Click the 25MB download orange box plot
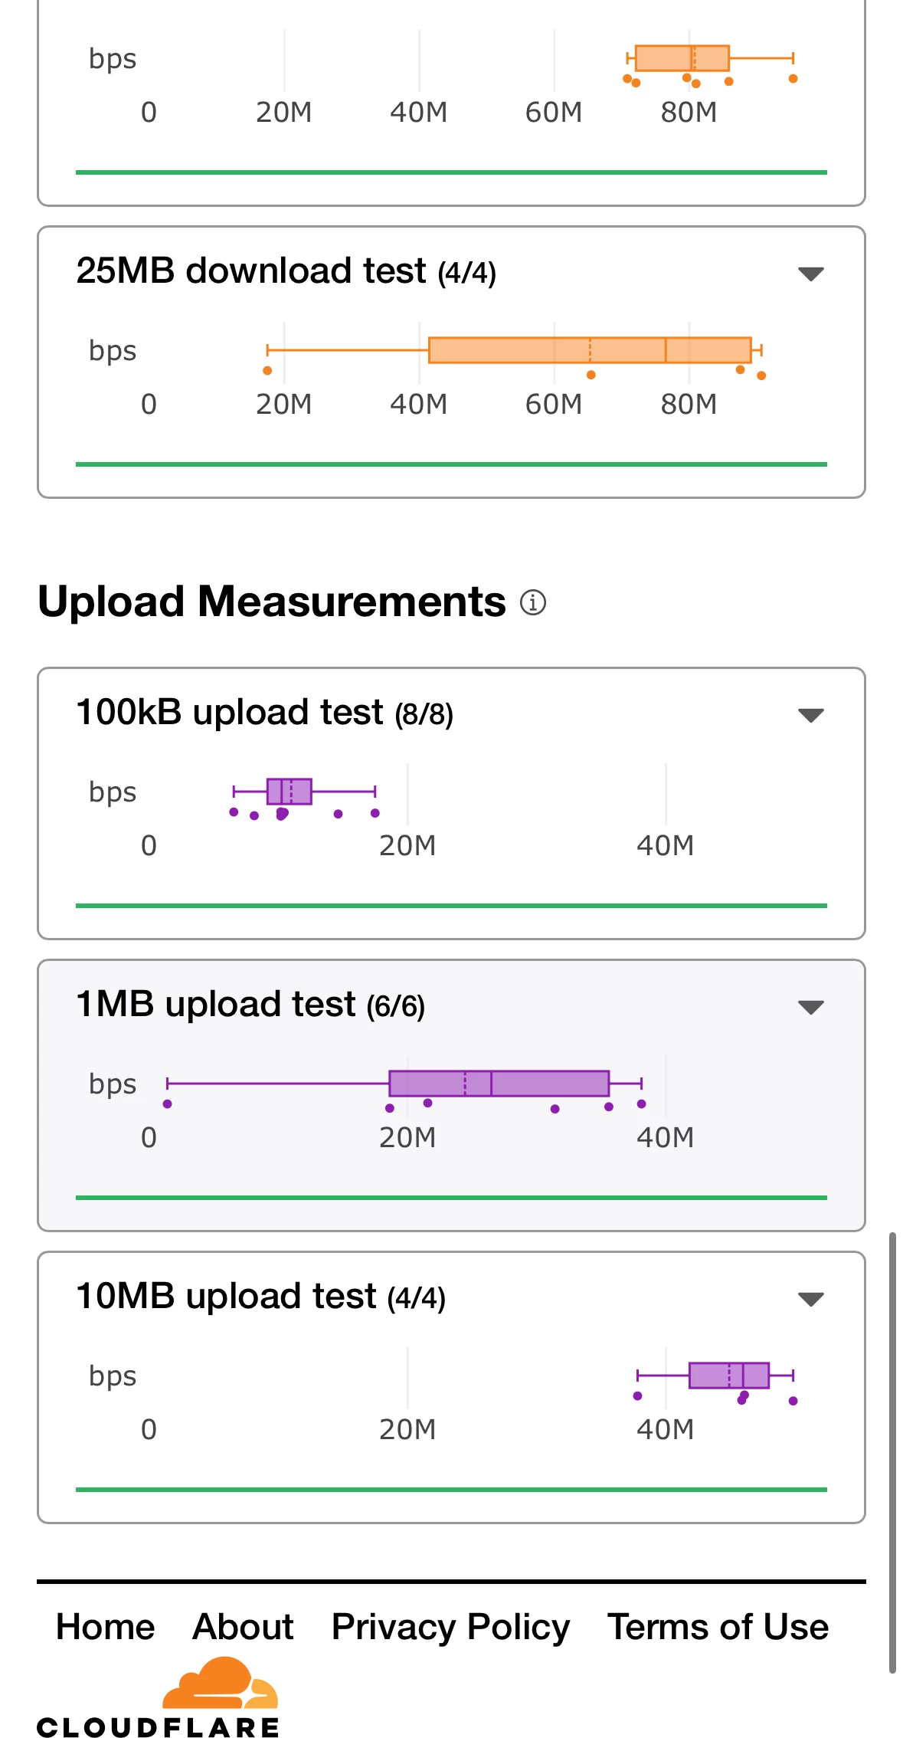Screen dimensions: 903x1738 click(589, 350)
